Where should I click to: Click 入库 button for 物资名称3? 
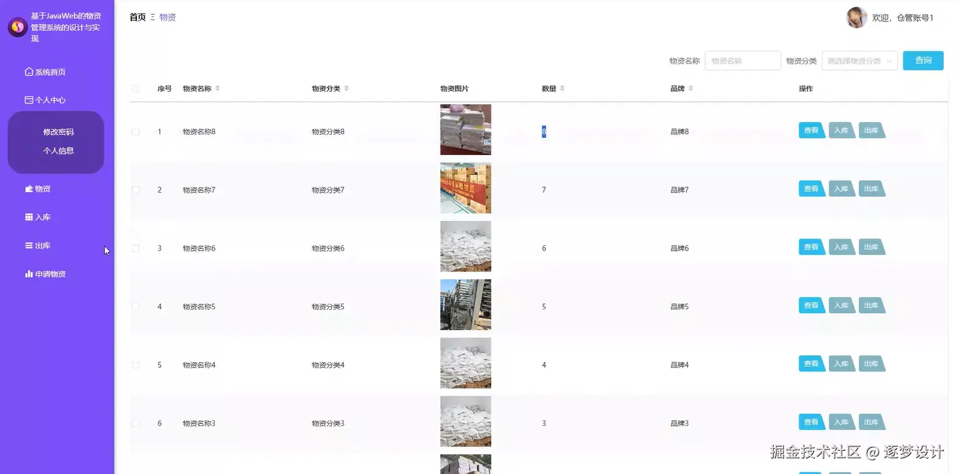841,422
